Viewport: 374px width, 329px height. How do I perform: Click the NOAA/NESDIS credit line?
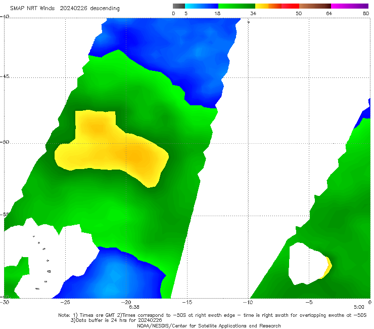pos(209,325)
